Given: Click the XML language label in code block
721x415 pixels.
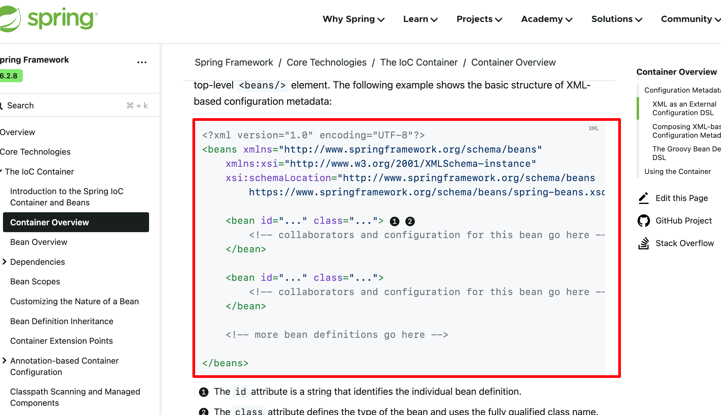Looking at the screenshot, I should 594,128.
